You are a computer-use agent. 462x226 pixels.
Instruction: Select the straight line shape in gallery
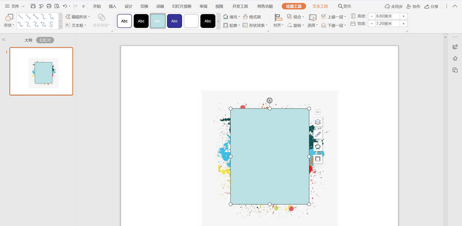20,16
